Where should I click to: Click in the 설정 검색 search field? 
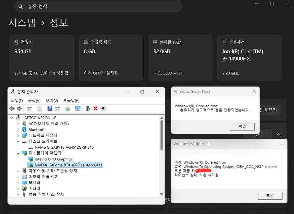(x=98, y=6)
